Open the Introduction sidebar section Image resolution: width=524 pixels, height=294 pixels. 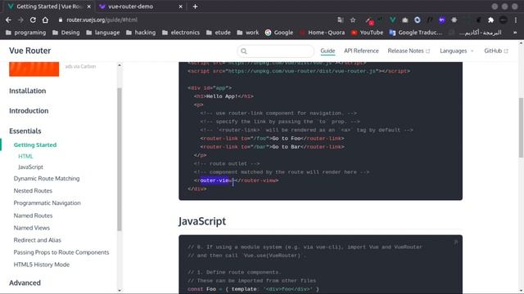click(x=29, y=111)
